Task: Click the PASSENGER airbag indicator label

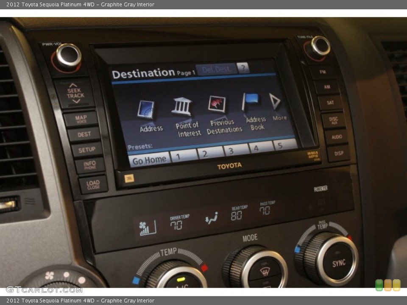Action: pyautogui.click(x=321, y=189)
